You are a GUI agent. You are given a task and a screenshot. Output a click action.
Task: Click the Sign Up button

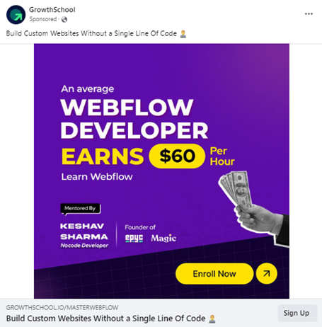click(297, 313)
